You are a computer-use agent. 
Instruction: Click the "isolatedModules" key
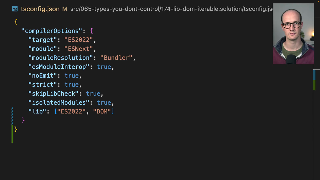[x=59, y=103]
